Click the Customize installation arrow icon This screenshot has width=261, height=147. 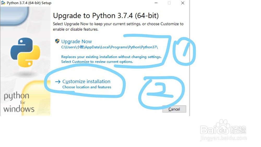(x=58, y=81)
